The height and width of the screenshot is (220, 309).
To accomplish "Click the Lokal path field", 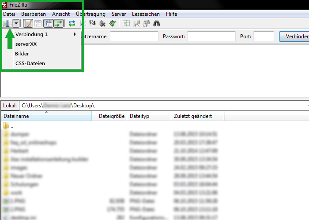I will (x=164, y=106).
